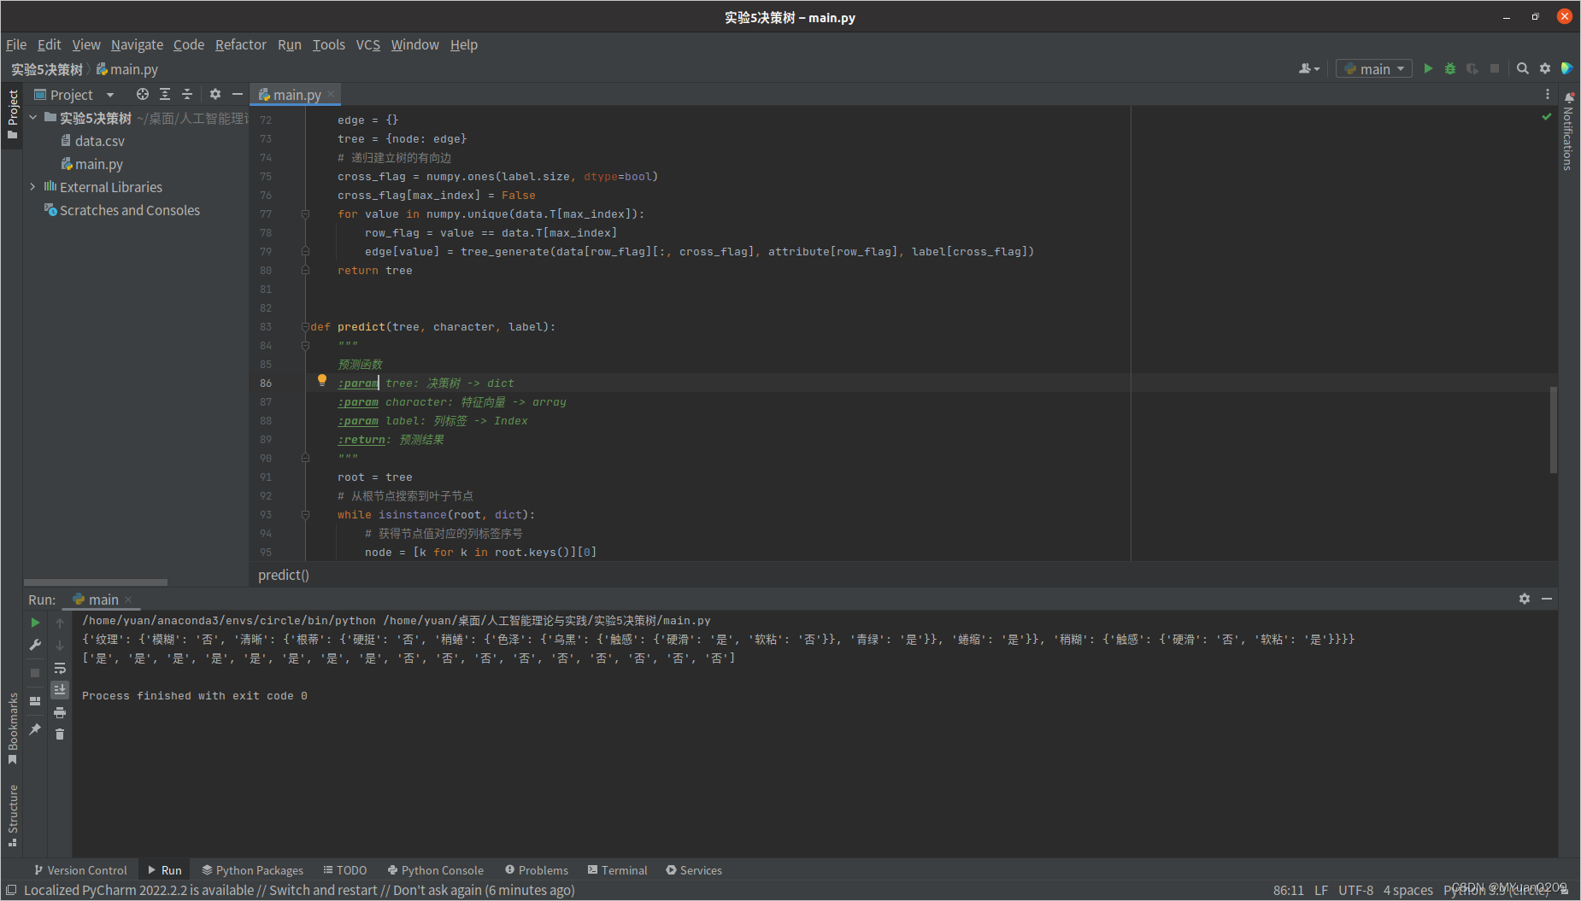Open TODO tool window
1581x901 pixels.
point(345,870)
